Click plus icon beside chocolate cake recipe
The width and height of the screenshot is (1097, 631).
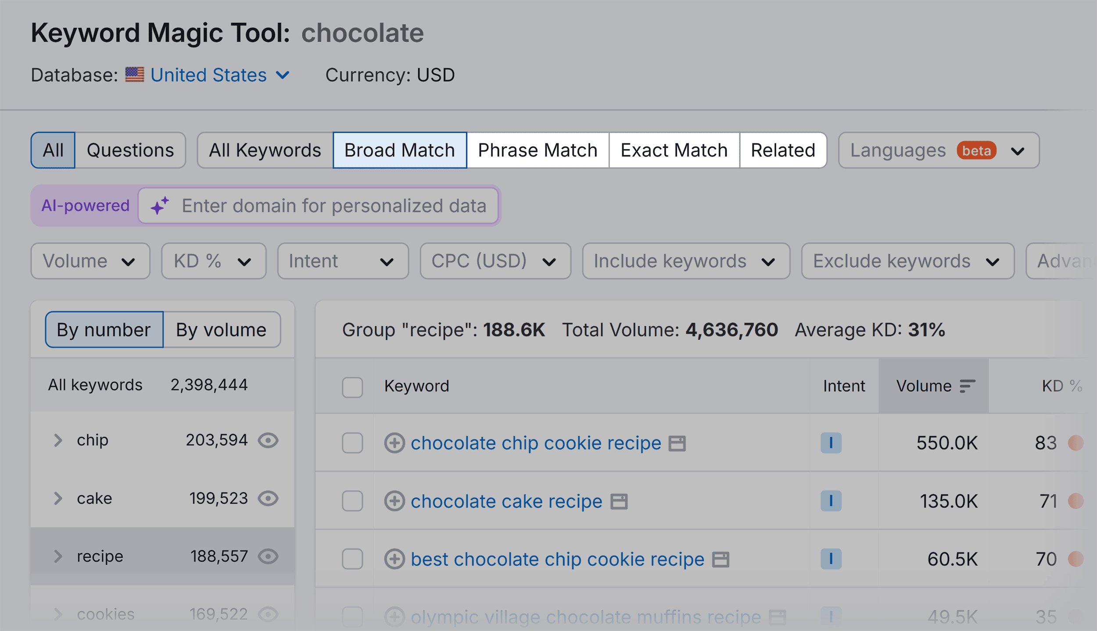[x=394, y=501]
